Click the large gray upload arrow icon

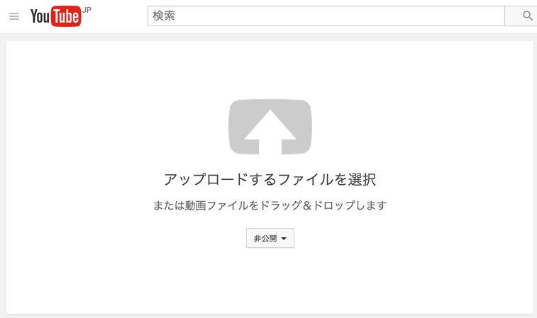click(270, 127)
